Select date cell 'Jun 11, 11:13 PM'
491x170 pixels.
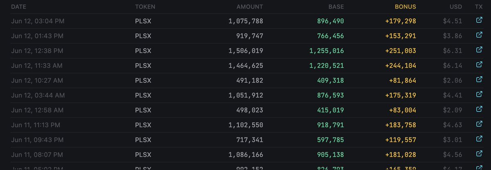coord(36,125)
